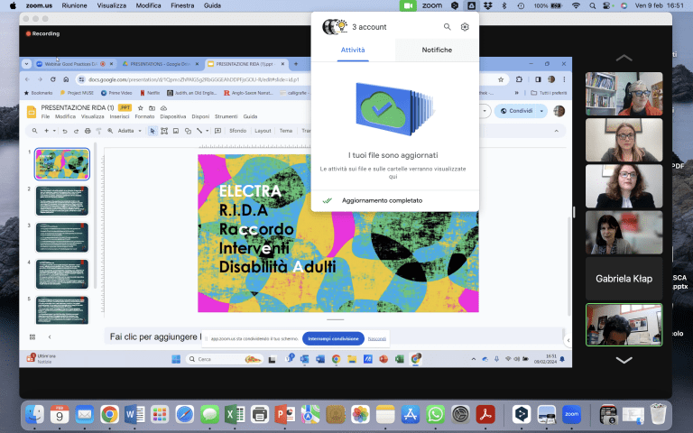The image size is (693, 433).
Task: Select the Attività tab
Action: 353,50
